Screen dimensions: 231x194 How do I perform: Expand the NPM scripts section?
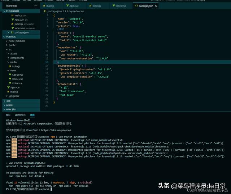(21, 110)
